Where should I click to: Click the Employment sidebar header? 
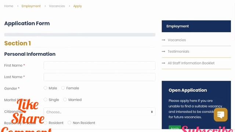click(x=196, y=26)
